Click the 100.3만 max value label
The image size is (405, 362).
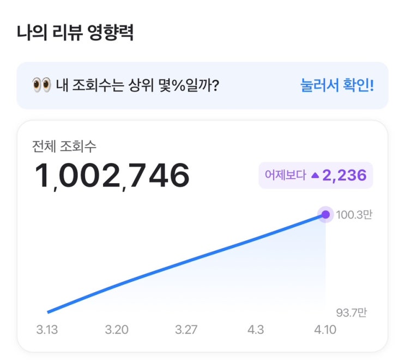(x=354, y=215)
